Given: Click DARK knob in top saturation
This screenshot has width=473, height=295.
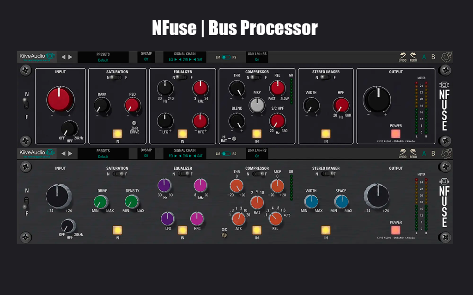Looking at the screenshot, I should point(102,106).
